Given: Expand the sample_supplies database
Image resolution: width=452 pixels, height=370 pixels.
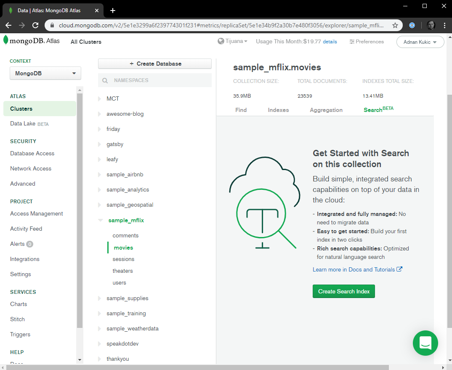Looking at the screenshot, I should pyautogui.click(x=99, y=298).
